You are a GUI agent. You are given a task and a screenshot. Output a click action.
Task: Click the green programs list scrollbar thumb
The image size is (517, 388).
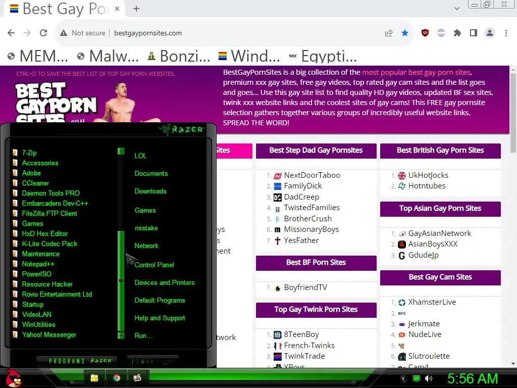pyautogui.click(x=121, y=281)
